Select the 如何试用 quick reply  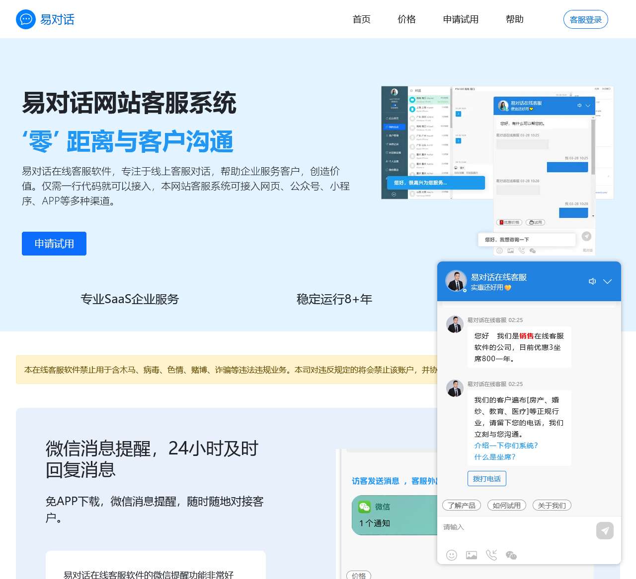pyautogui.click(x=507, y=506)
